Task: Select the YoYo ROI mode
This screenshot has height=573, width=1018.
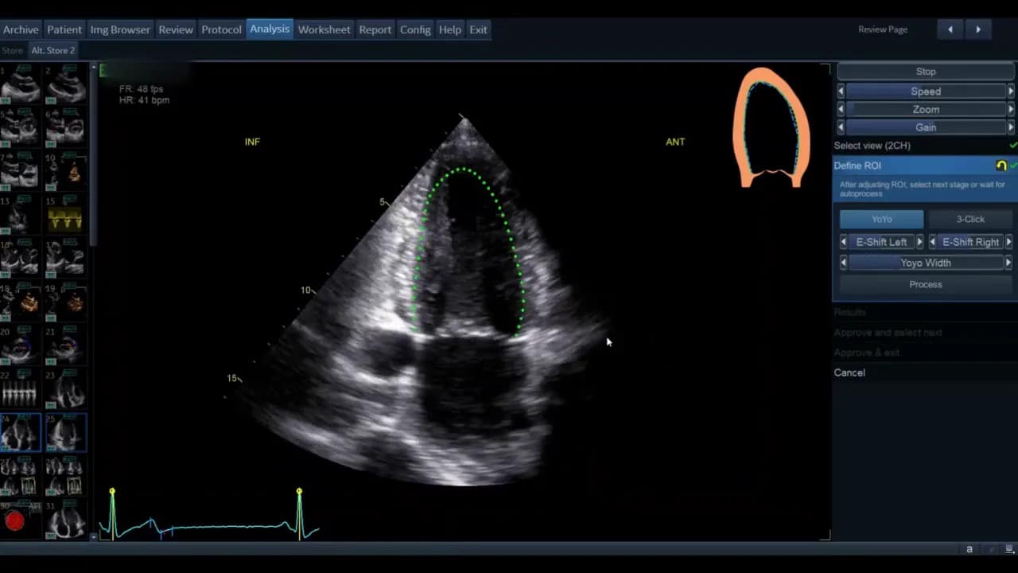Action: 881,219
